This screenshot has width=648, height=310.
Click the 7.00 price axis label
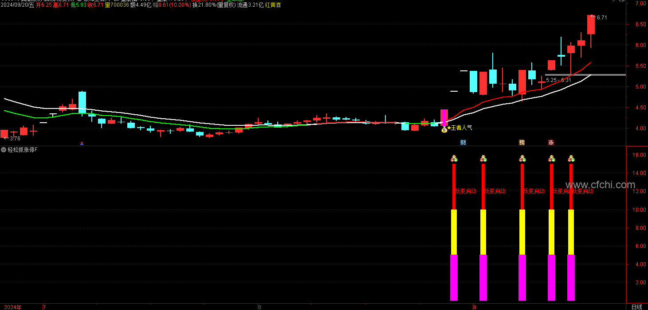[x=640, y=4]
